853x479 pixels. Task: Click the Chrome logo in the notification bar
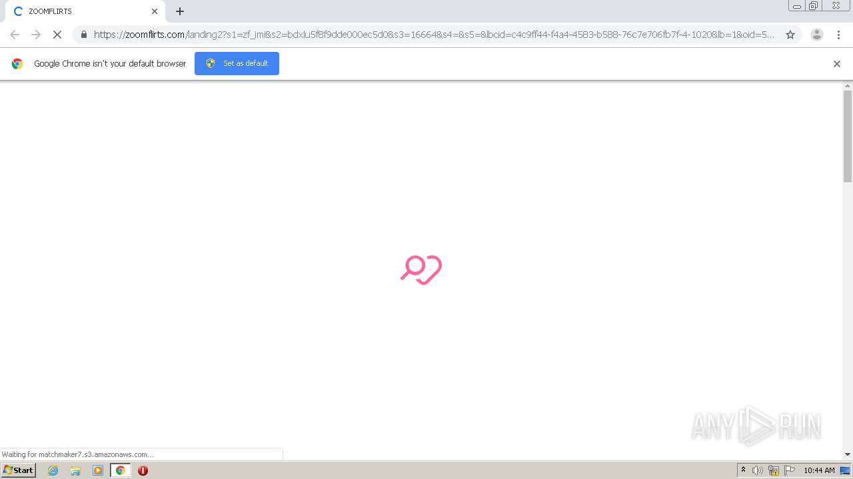coord(17,64)
